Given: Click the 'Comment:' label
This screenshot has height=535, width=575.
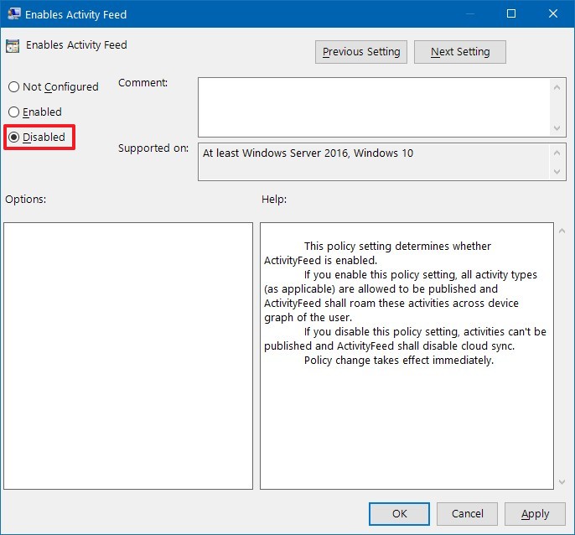Looking at the screenshot, I should pos(142,83).
